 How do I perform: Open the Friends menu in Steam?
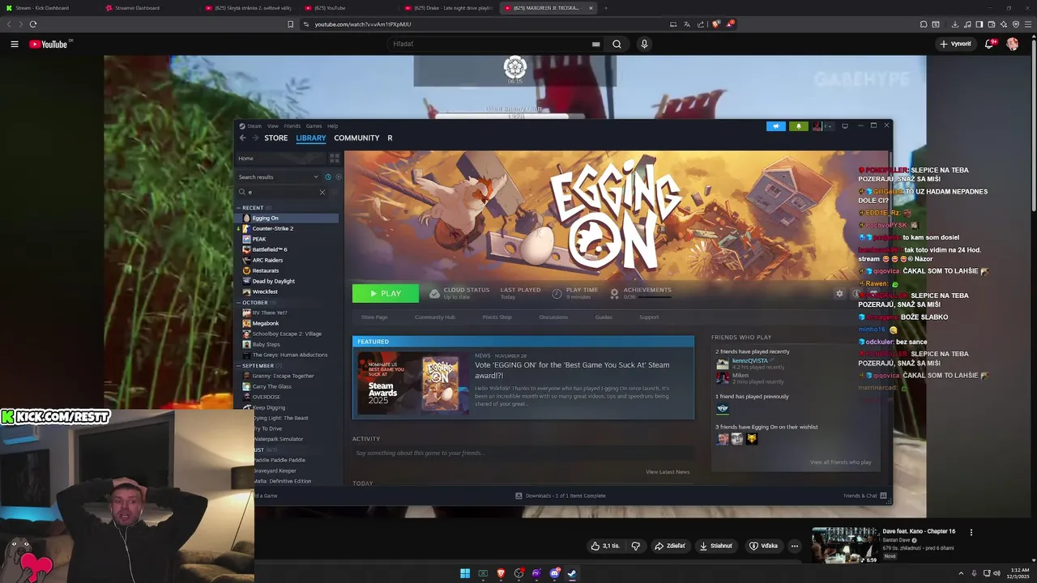tap(292, 126)
